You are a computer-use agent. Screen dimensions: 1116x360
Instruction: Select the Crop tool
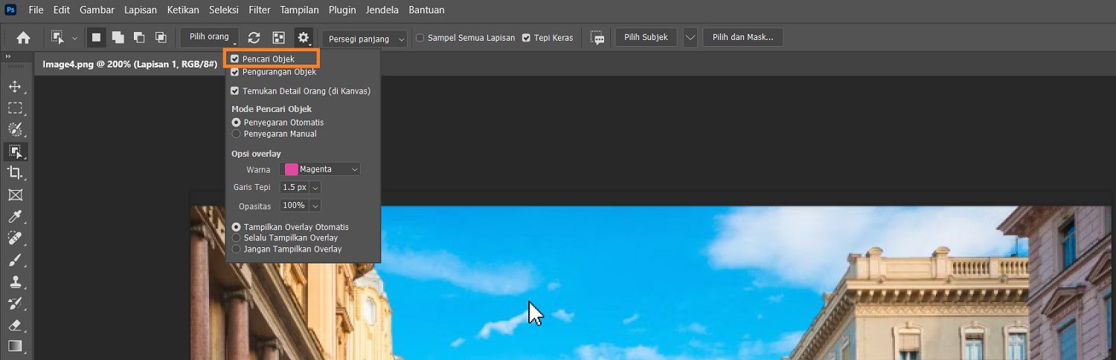[x=15, y=173]
